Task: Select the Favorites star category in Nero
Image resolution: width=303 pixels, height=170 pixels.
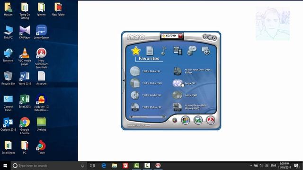Action: click(136, 51)
